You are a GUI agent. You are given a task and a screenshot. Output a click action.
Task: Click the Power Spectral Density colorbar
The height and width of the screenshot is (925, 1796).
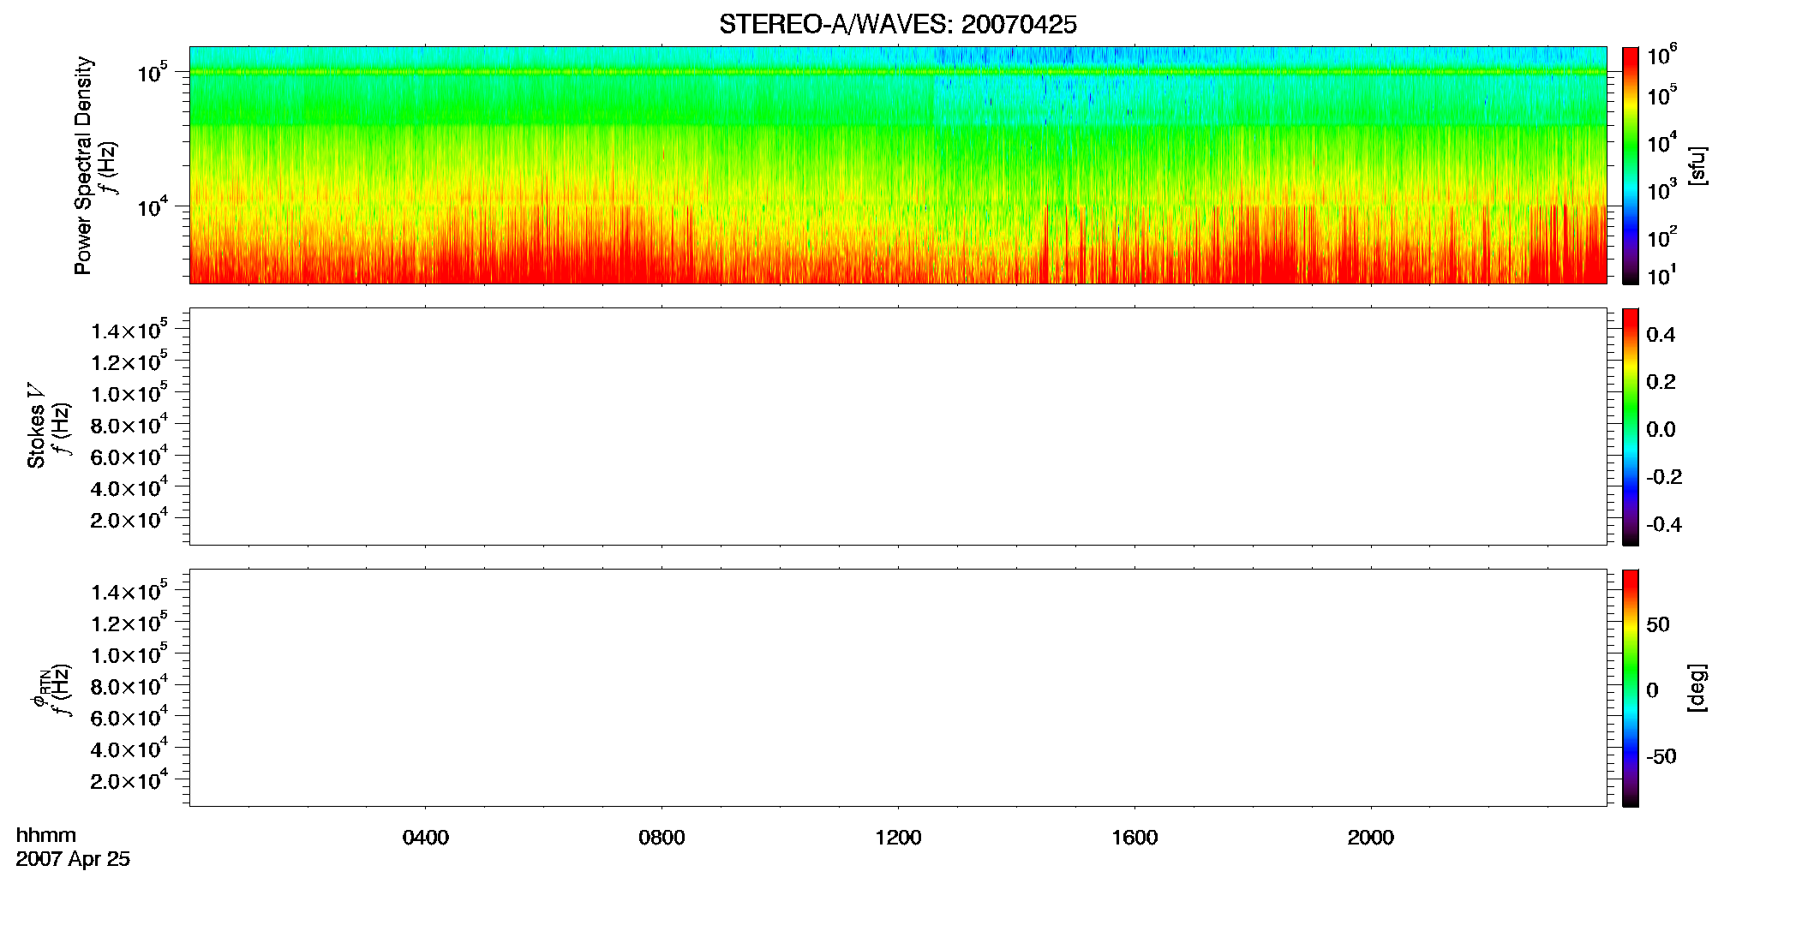(1630, 165)
